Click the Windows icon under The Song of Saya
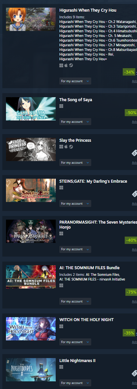 [61, 106]
